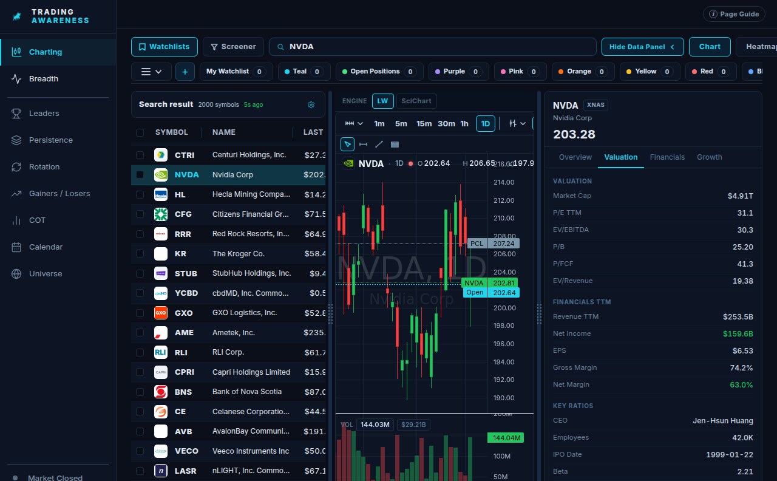Click the splitter handle between list and chart
The width and height of the screenshot is (777, 481).
(331, 313)
